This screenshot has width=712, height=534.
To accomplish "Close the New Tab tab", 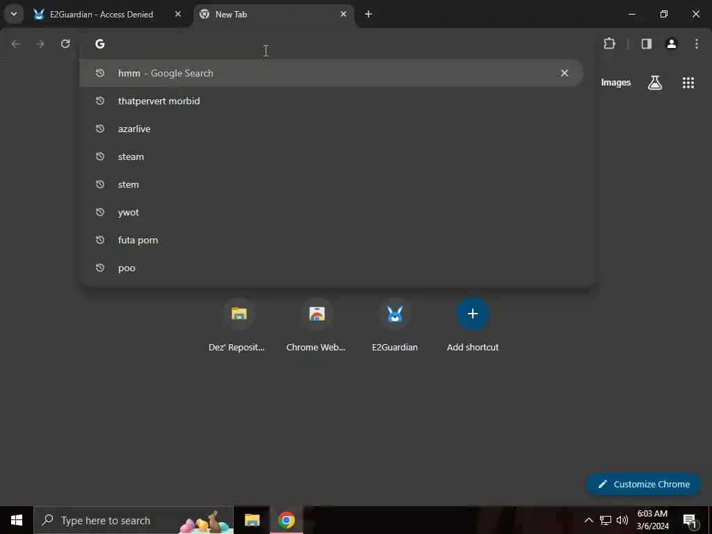I will [x=343, y=14].
